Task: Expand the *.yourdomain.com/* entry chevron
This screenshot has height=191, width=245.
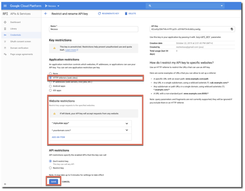Action: click(127, 130)
